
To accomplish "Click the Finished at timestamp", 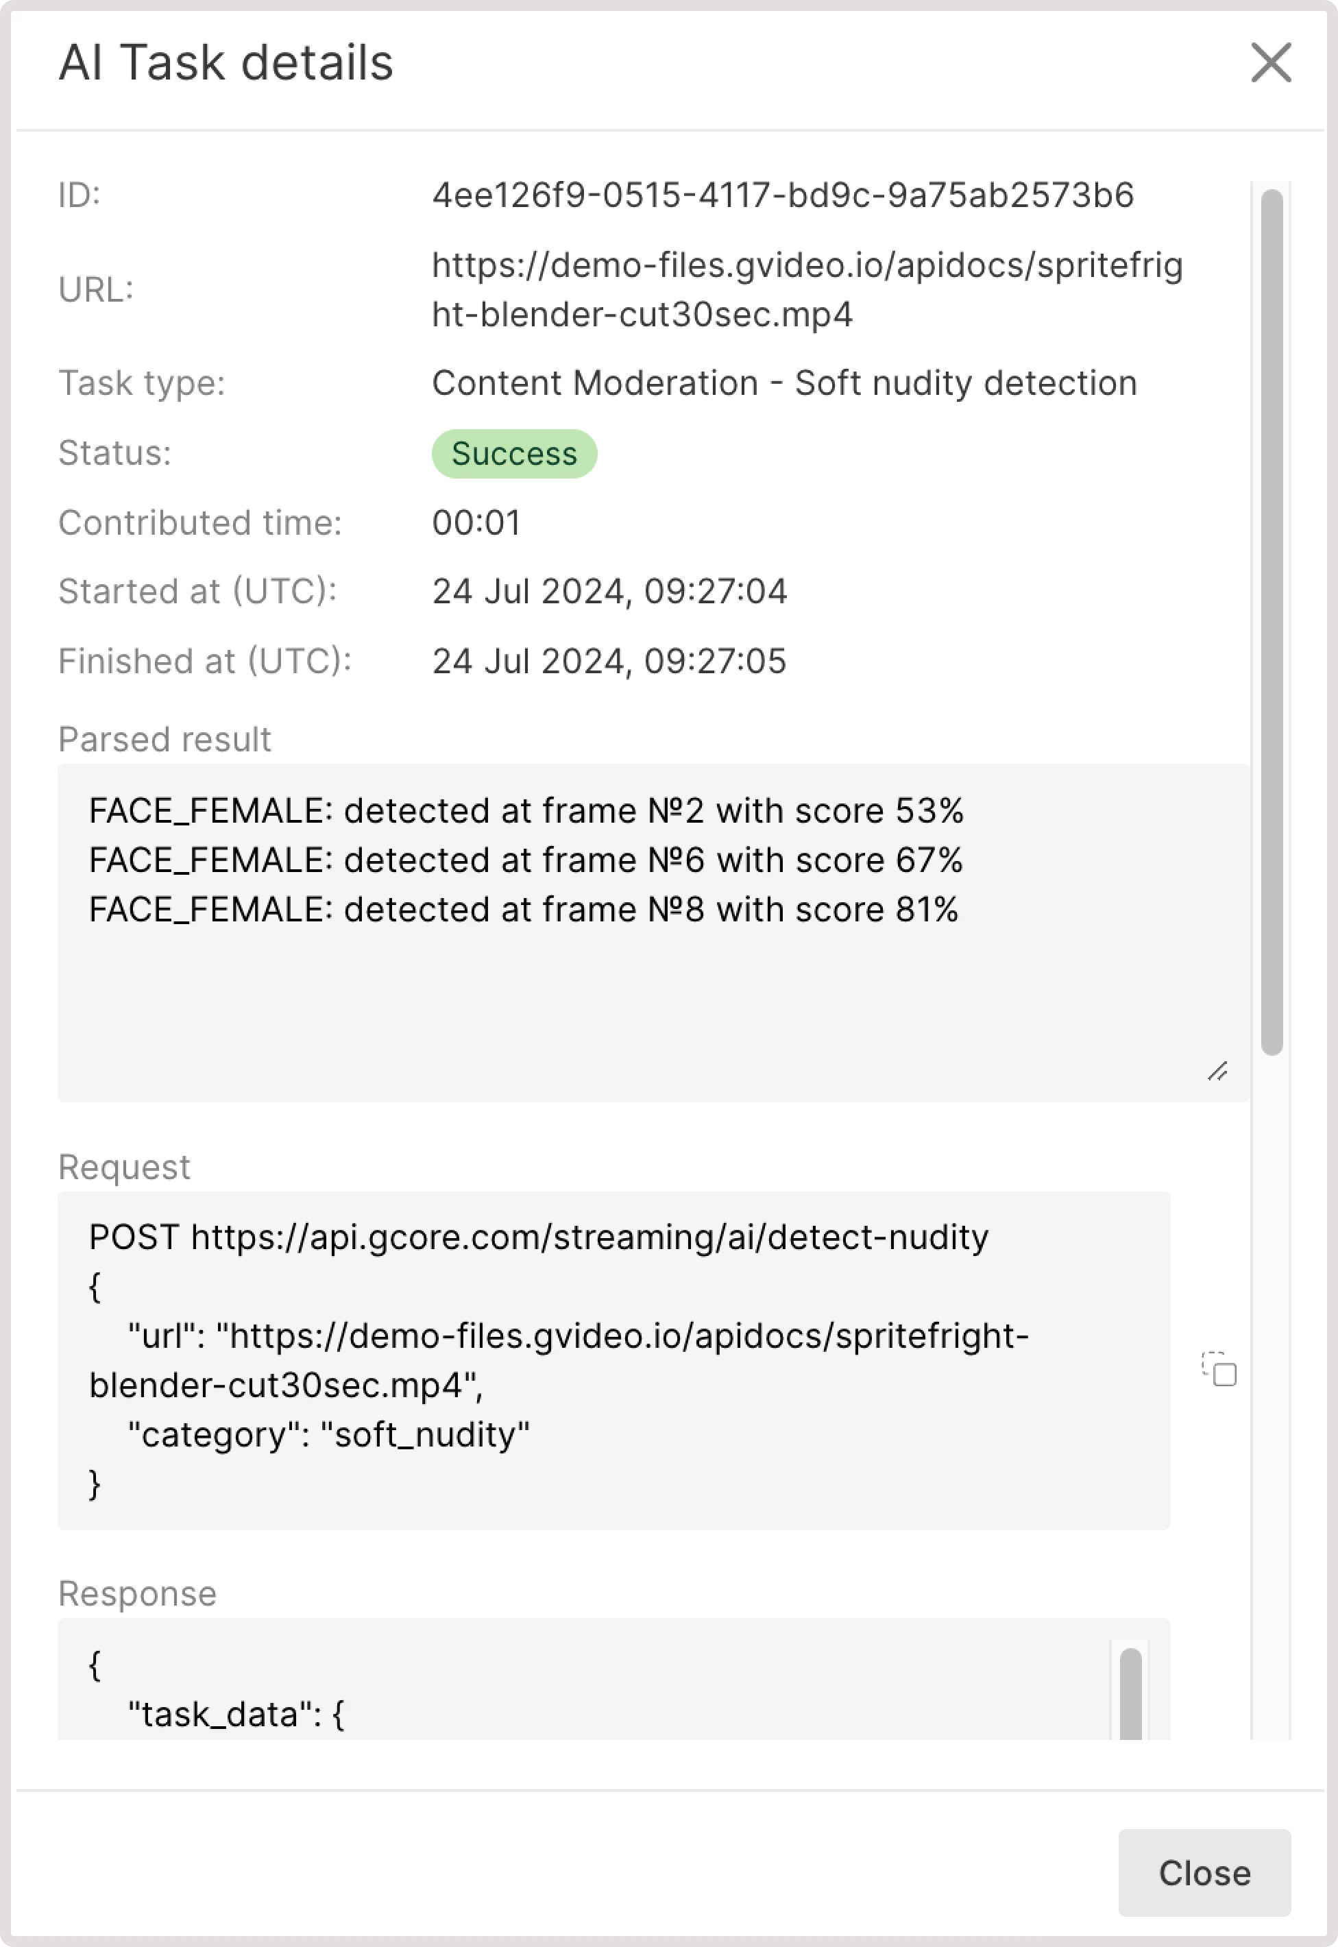I will tap(609, 661).
